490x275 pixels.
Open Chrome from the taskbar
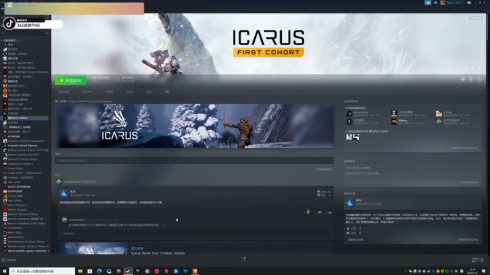point(147,271)
